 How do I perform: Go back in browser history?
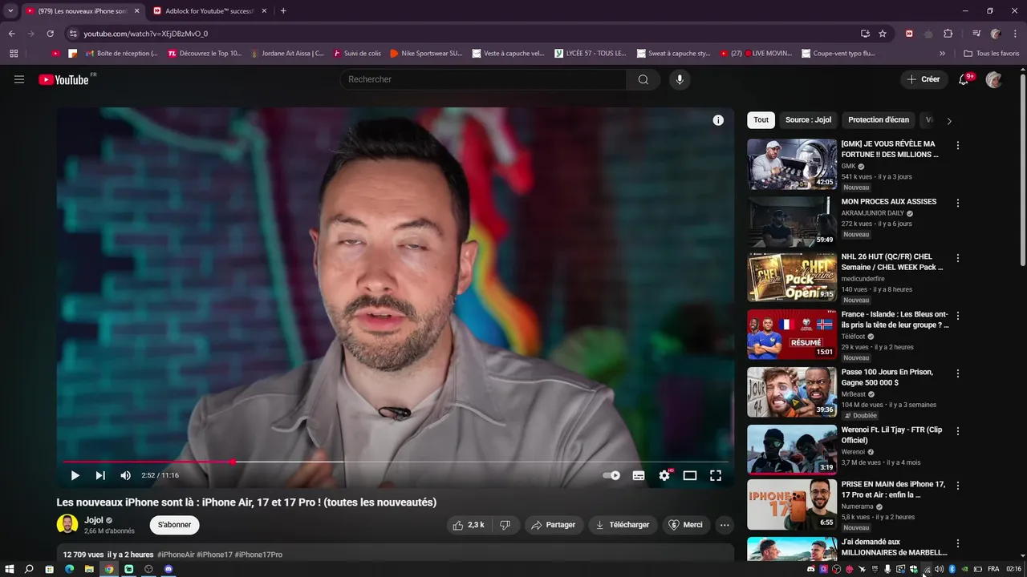11,34
